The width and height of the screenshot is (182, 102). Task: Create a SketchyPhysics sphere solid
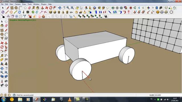point(55,12)
